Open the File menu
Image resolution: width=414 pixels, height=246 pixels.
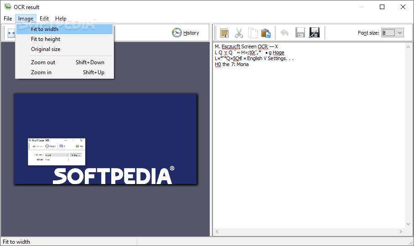click(8, 19)
